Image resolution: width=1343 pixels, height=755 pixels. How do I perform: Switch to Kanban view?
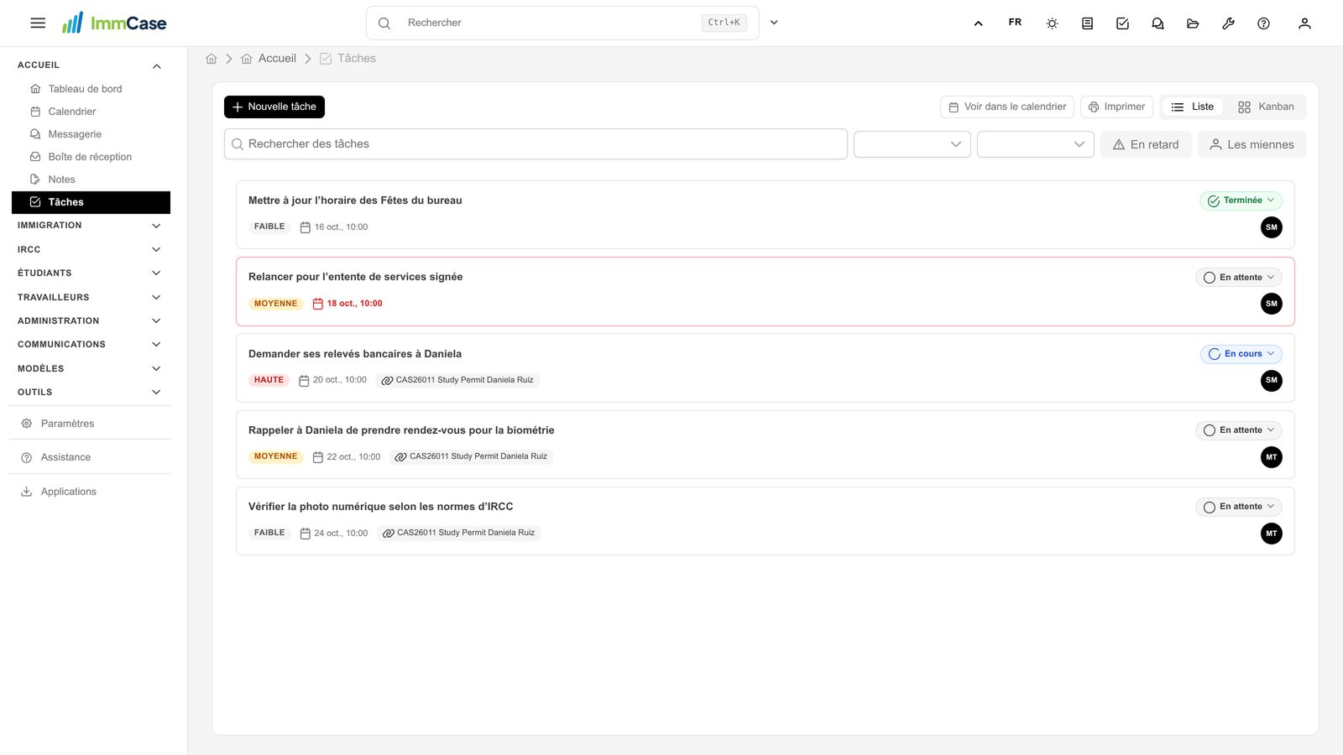pyautogui.click(x=1266, y=107)
